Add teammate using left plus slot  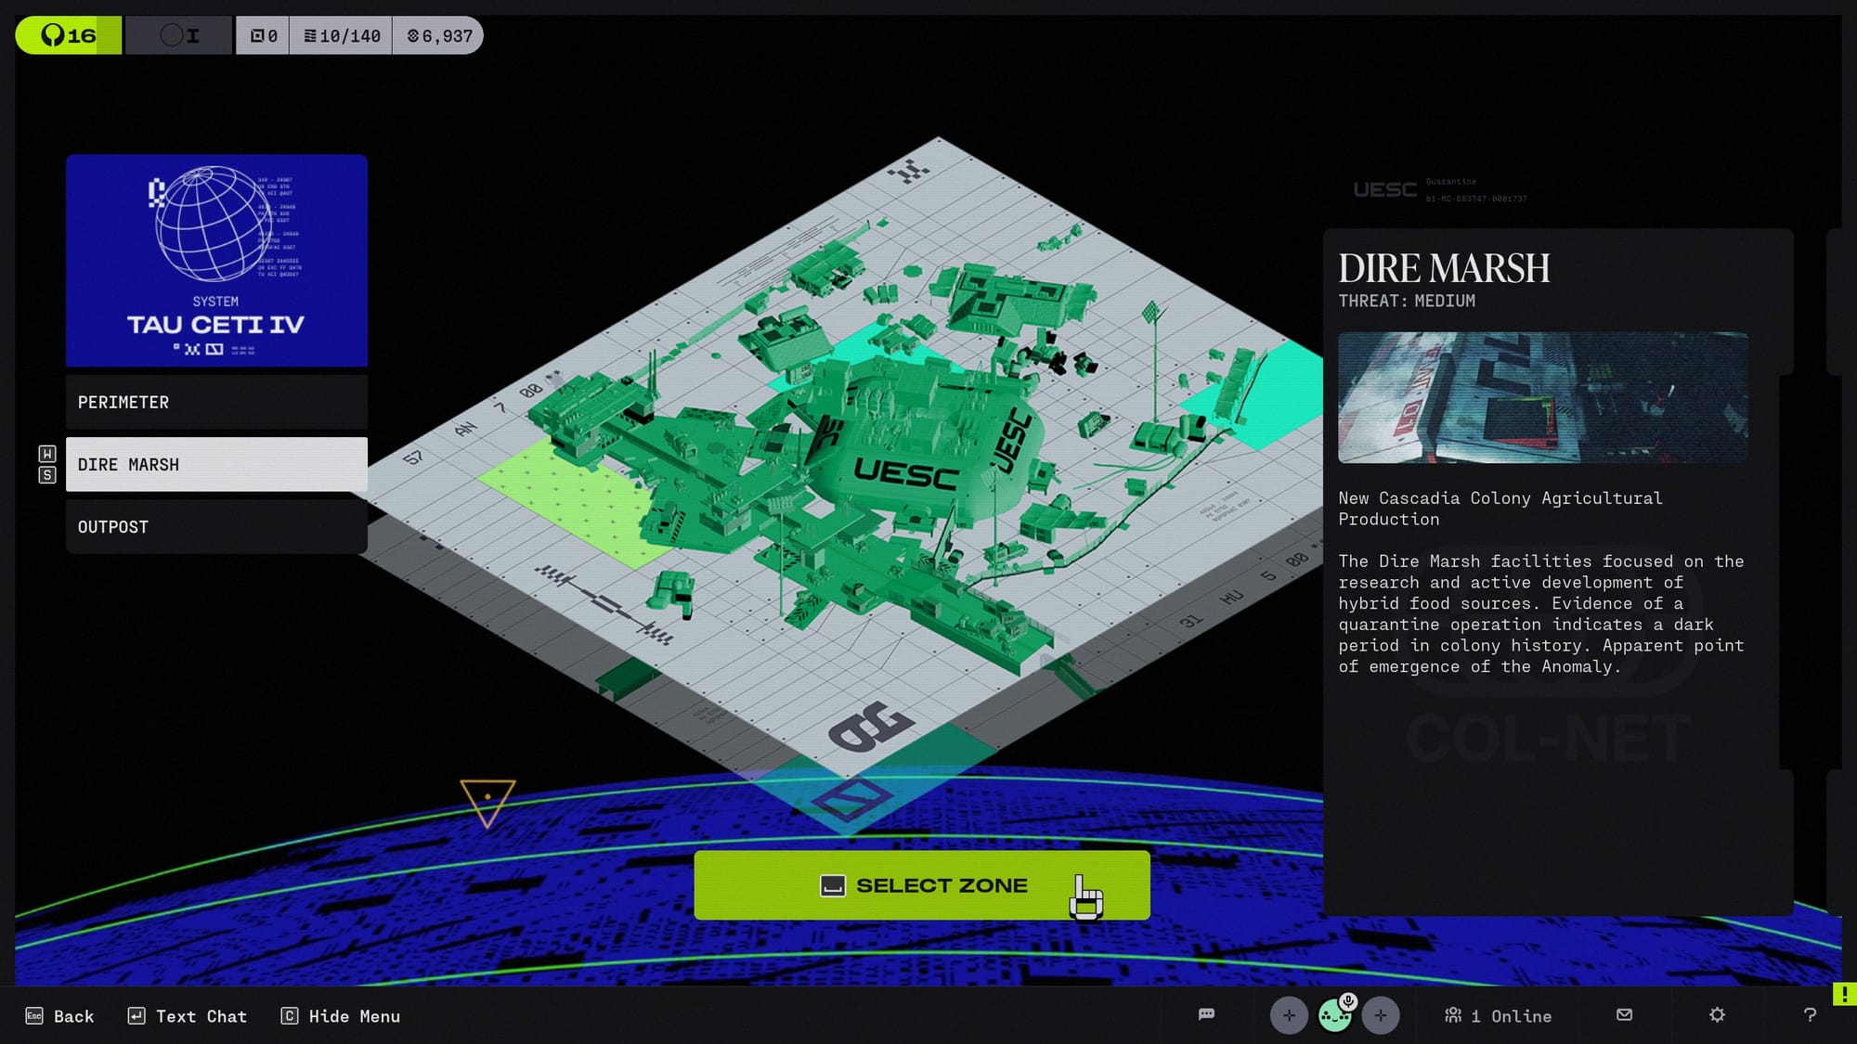pos(1289,1015)
